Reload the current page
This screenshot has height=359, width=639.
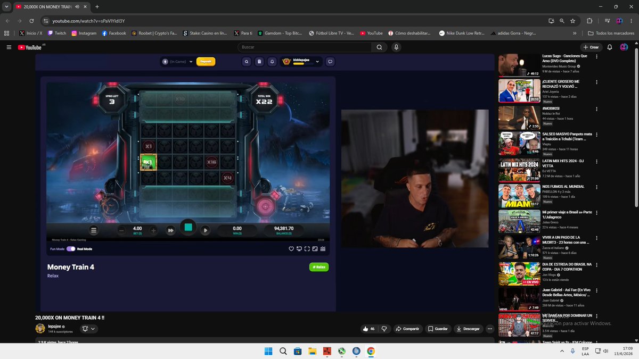tap(32, 21)
